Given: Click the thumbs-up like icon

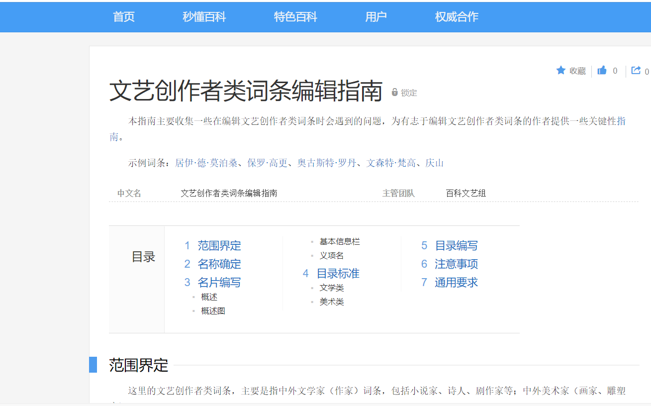Looking at the screenshot, I should click(x=602, y=71).
